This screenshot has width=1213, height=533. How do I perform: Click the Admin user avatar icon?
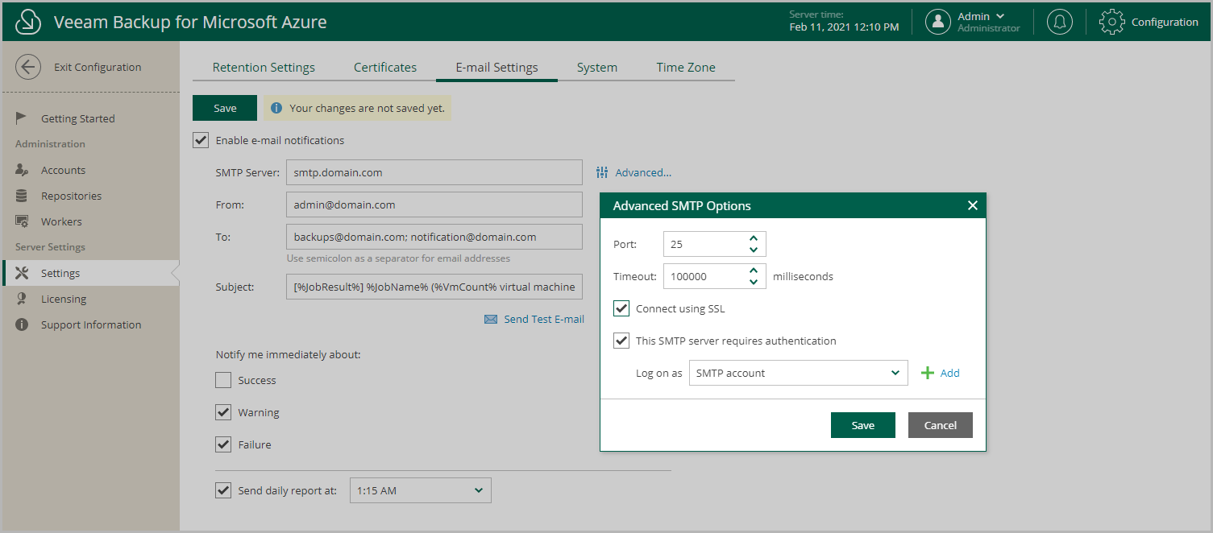(x=937, y=22)
